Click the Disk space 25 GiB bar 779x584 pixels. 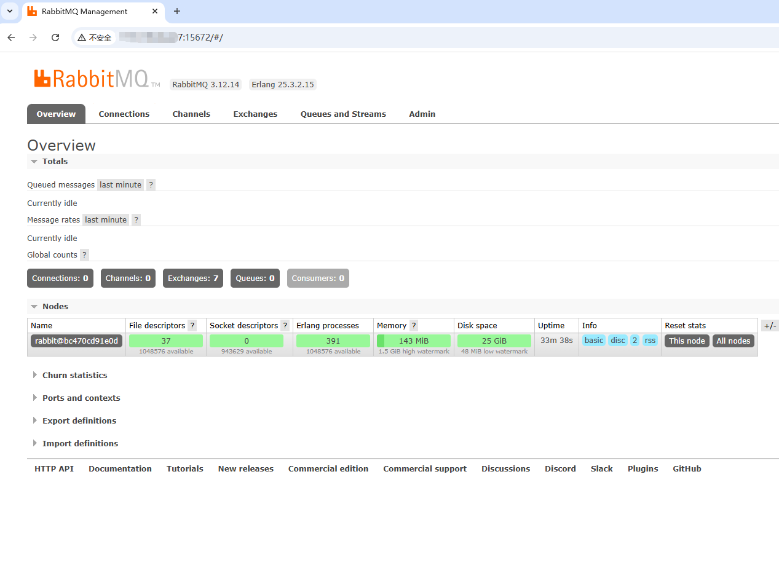[x=494, y=341]
